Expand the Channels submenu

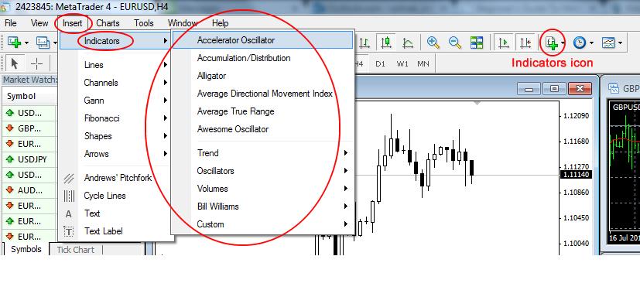click(115, 83)
